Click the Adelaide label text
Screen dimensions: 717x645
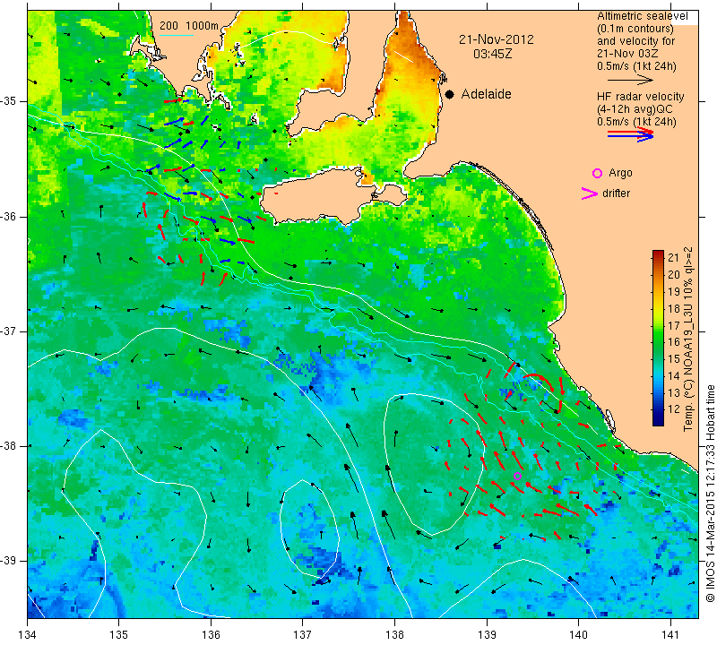tap(486, 94)
